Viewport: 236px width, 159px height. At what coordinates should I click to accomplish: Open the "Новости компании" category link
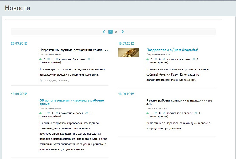click(x=50, y=54)
